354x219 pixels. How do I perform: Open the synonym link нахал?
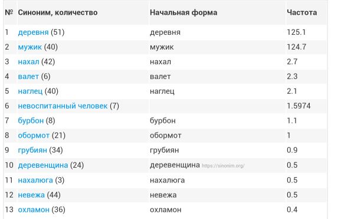(x=28, y=62)
